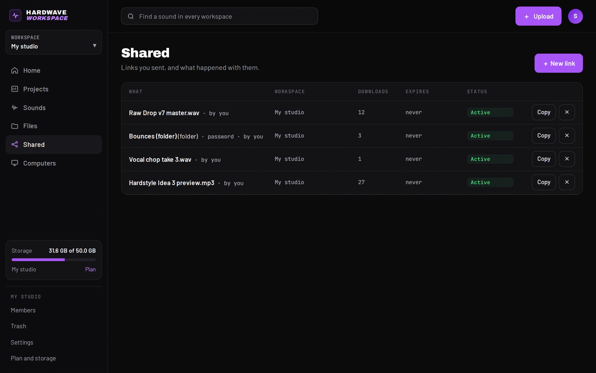Open the Computers section

point(54,163)
